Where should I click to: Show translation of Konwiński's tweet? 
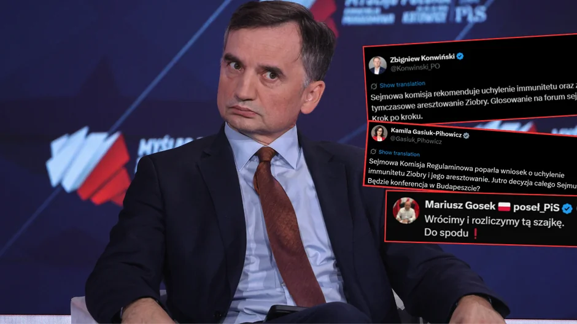point(402,85)
